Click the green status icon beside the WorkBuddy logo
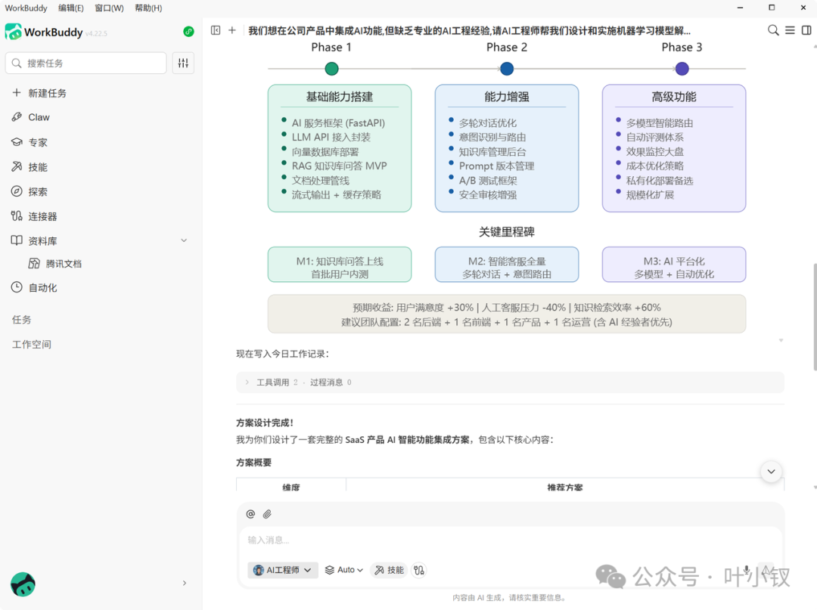The image size is (817, 610). pos(188,32)
